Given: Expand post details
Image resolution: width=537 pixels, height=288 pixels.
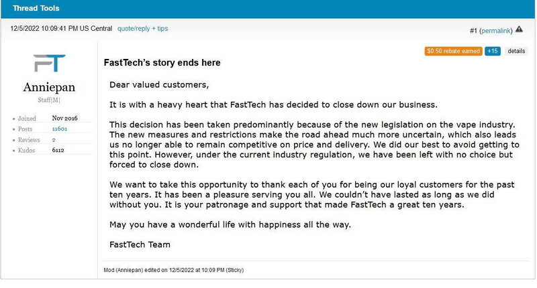Looking at the screenshot, I should pyautogui.click(x=516, y=52).
